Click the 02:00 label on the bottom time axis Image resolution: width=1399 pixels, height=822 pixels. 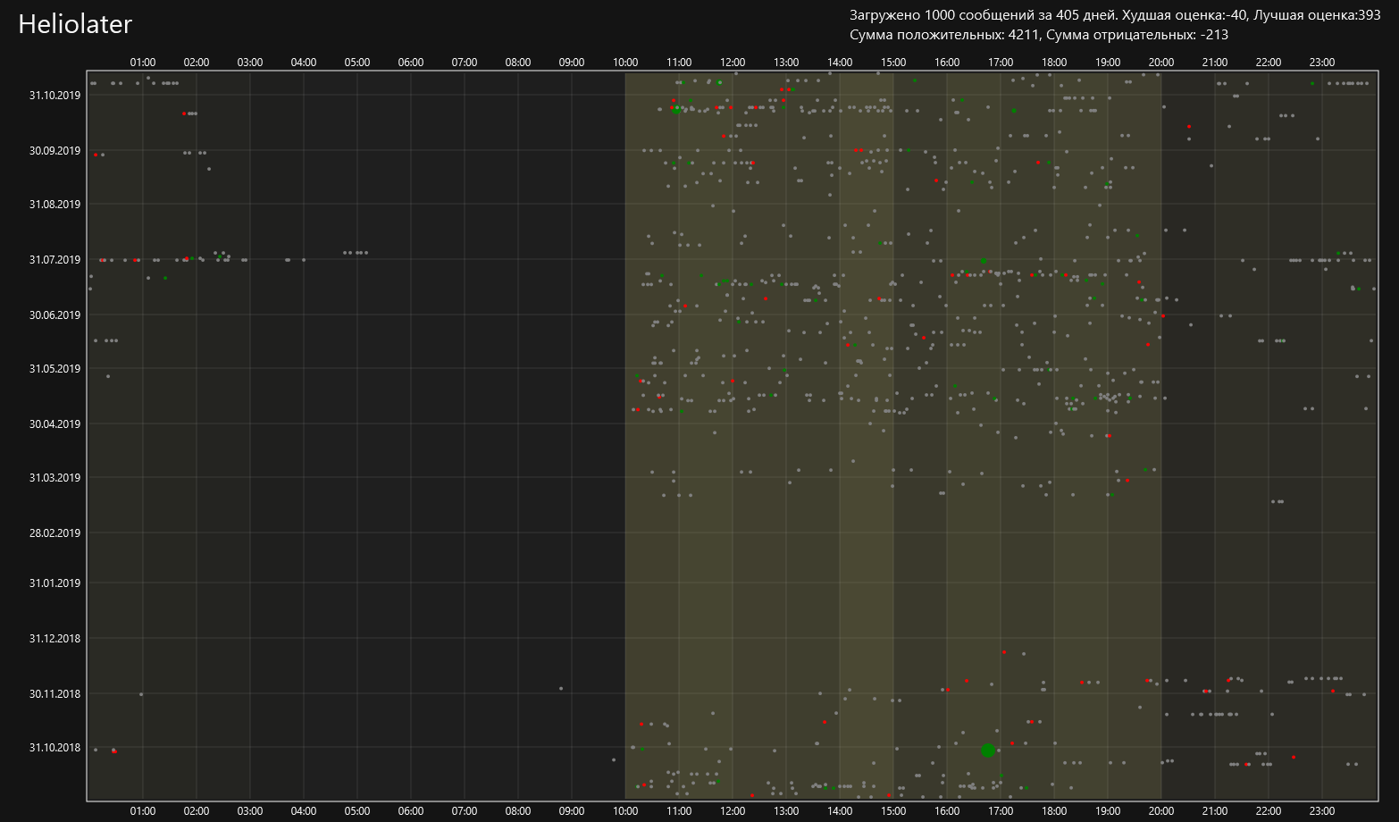pyautogui.click(x=197, y=811)
